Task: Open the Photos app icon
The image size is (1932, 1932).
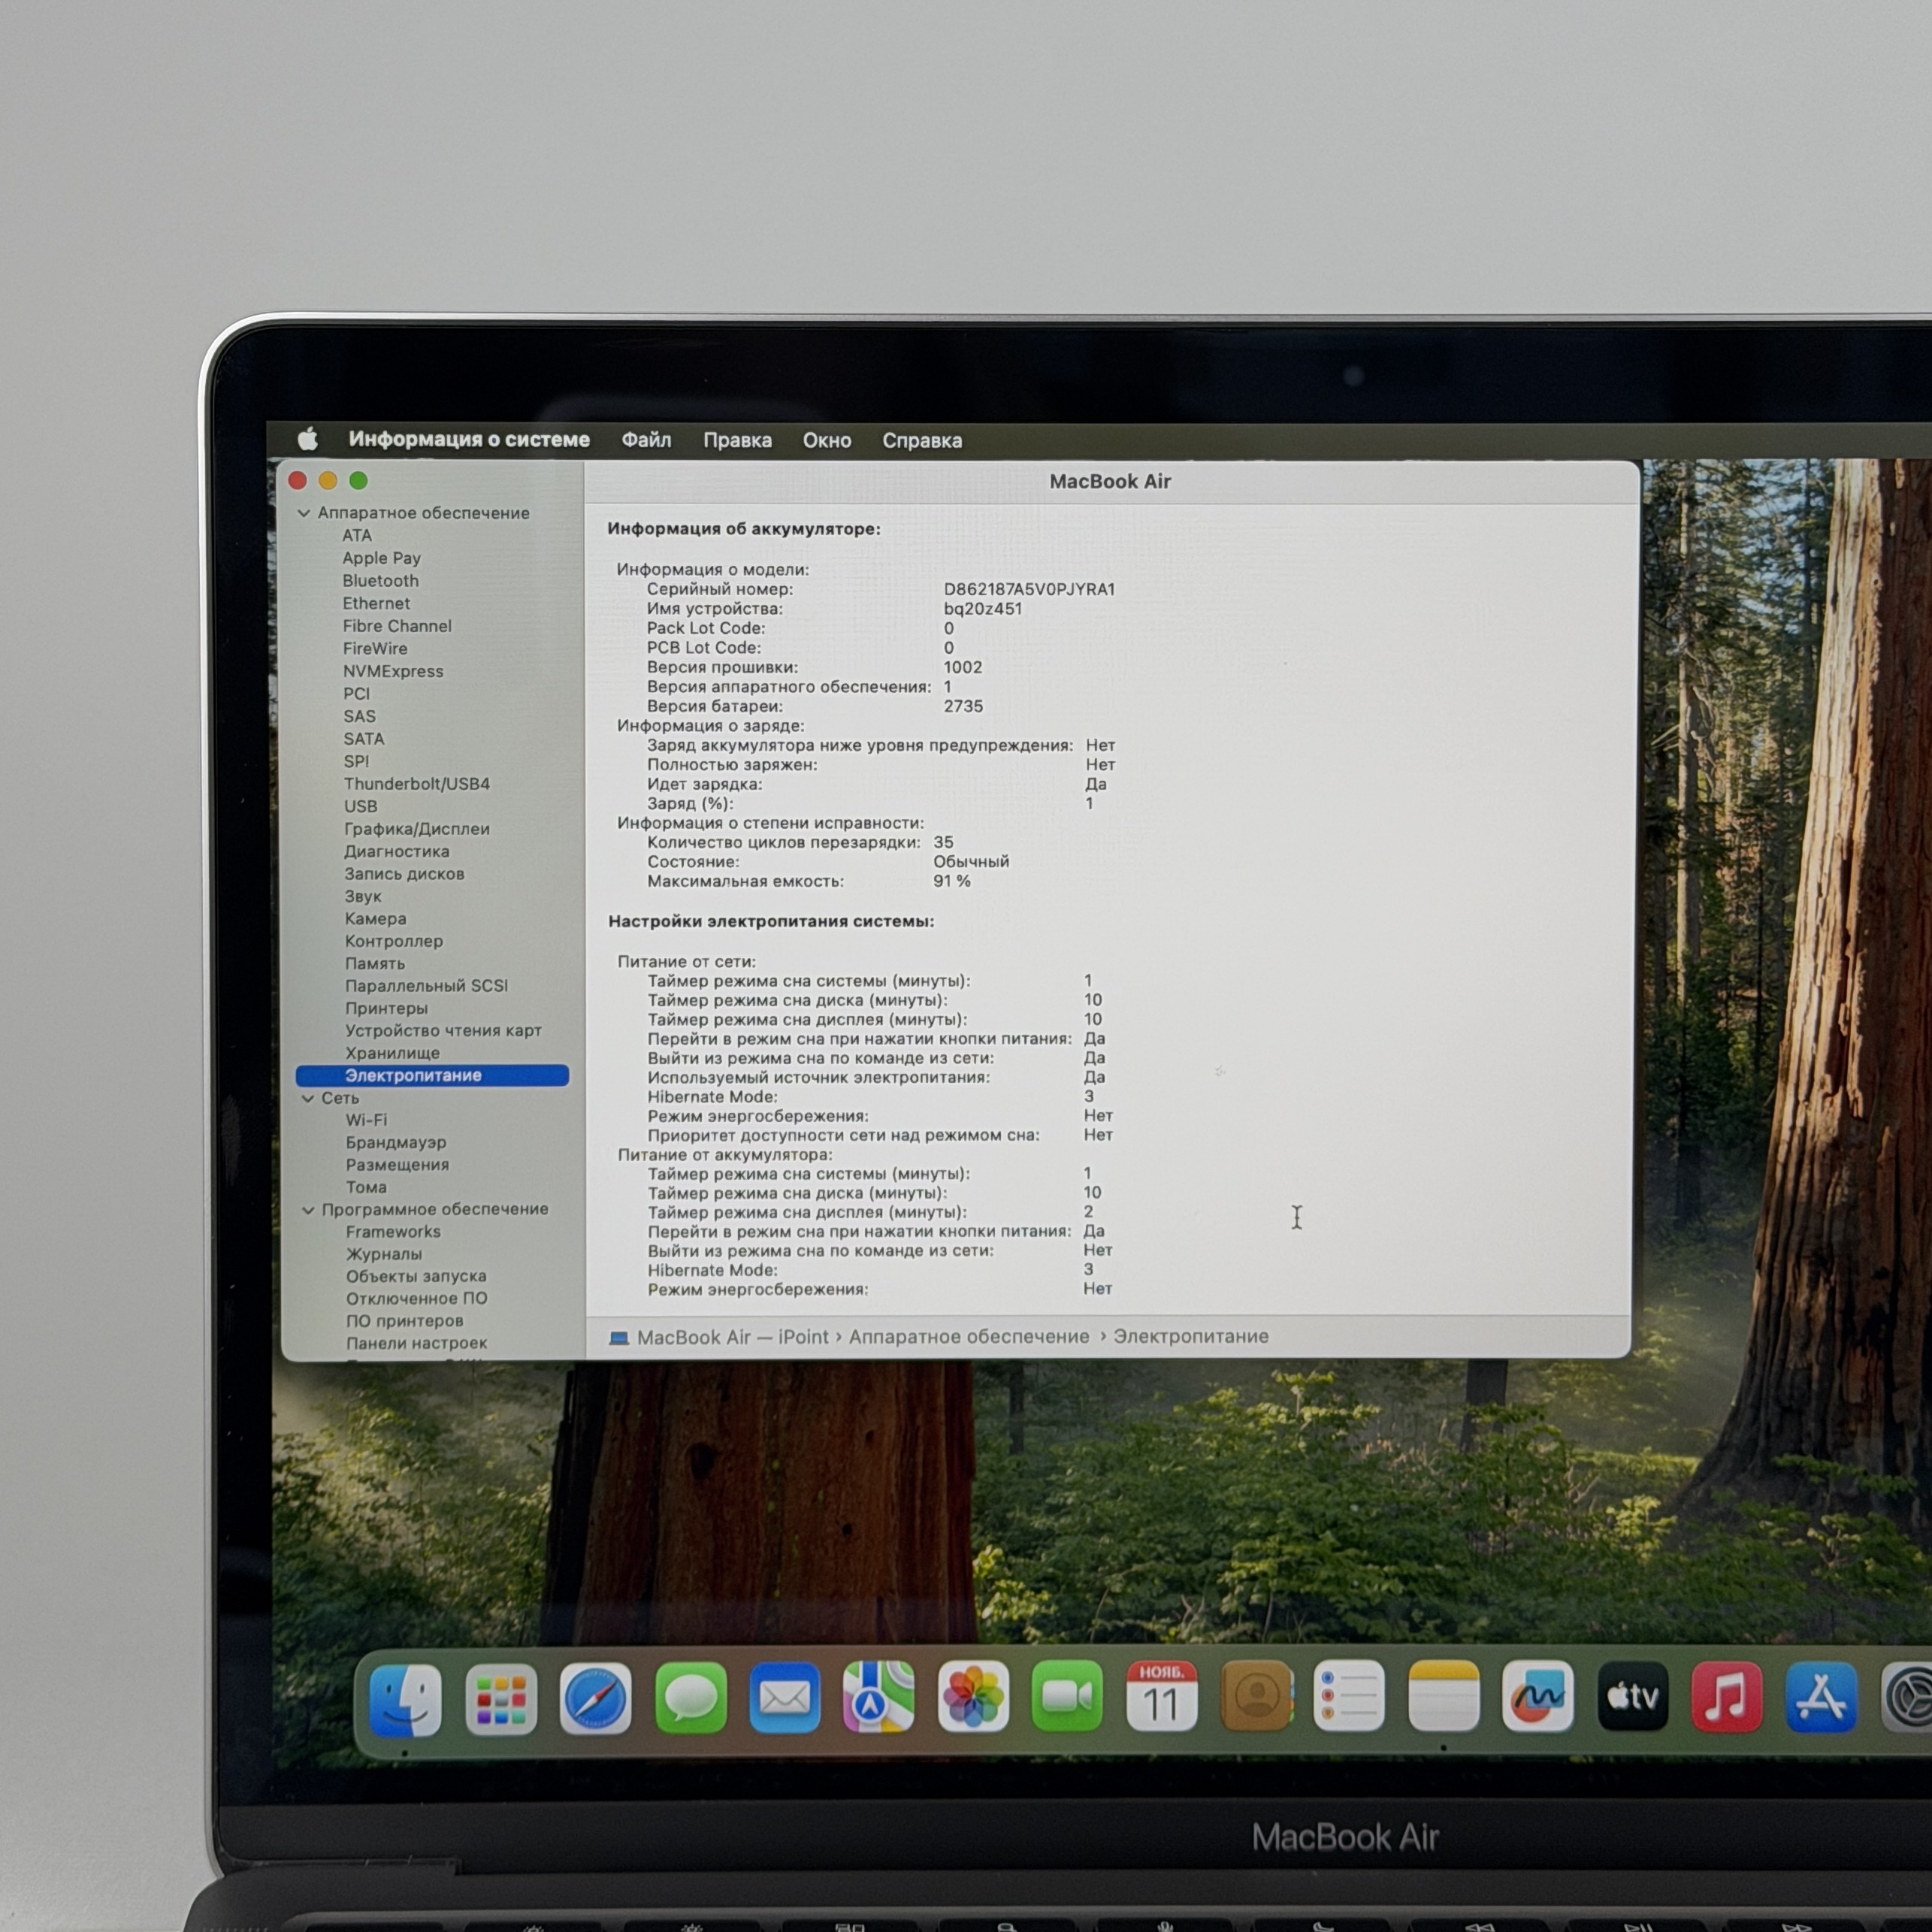Action: pyautogui.click(x=973, y=1697)
